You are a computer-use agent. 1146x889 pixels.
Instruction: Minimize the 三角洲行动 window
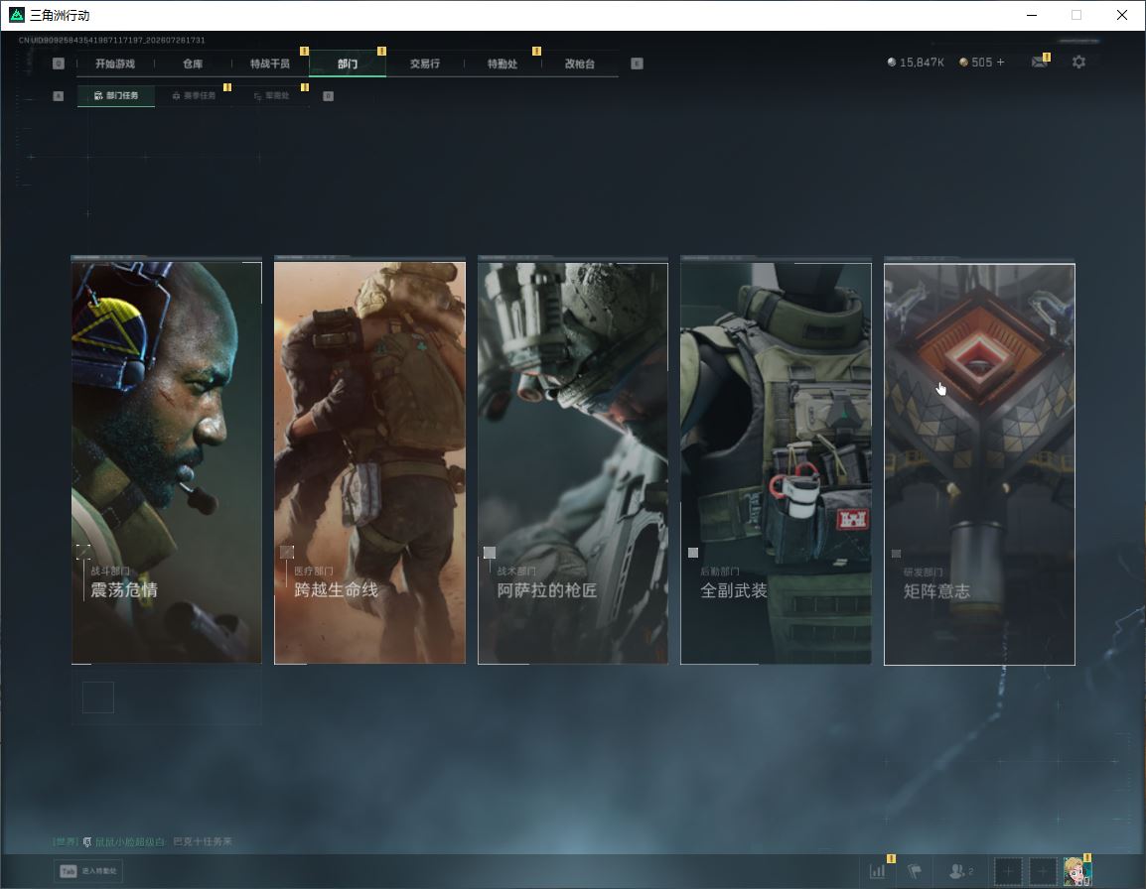(1032, 15)
